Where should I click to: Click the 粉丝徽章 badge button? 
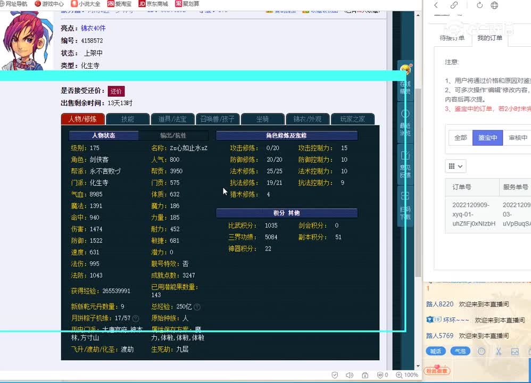(x=437, y=371)
